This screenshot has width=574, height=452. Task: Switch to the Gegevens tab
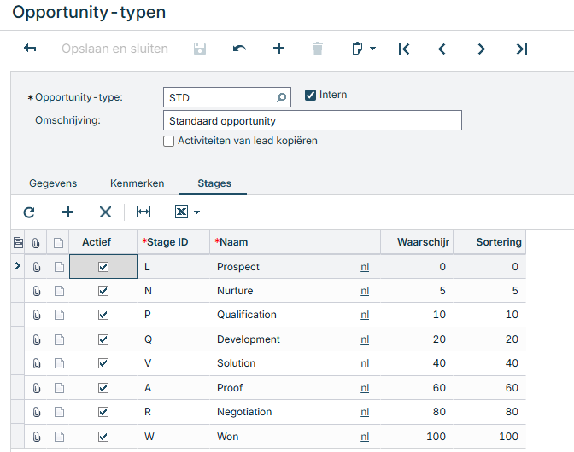(53, 183)
